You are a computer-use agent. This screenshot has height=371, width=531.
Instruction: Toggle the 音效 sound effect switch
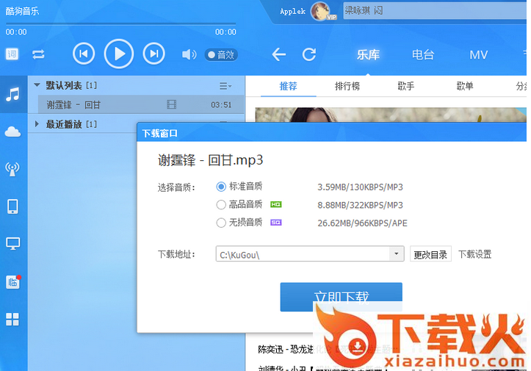tap(220, 54)
